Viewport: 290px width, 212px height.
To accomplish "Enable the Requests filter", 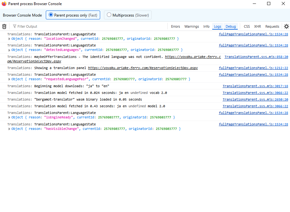I will click(272, 26).
